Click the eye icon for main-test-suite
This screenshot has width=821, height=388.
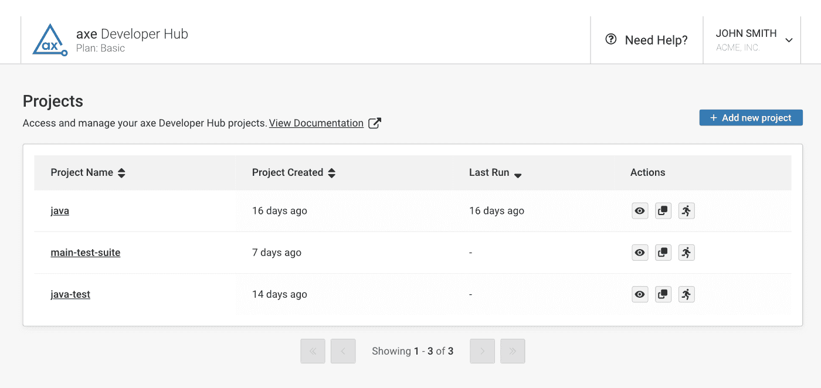pyautogui.click(x=640, y=253)
